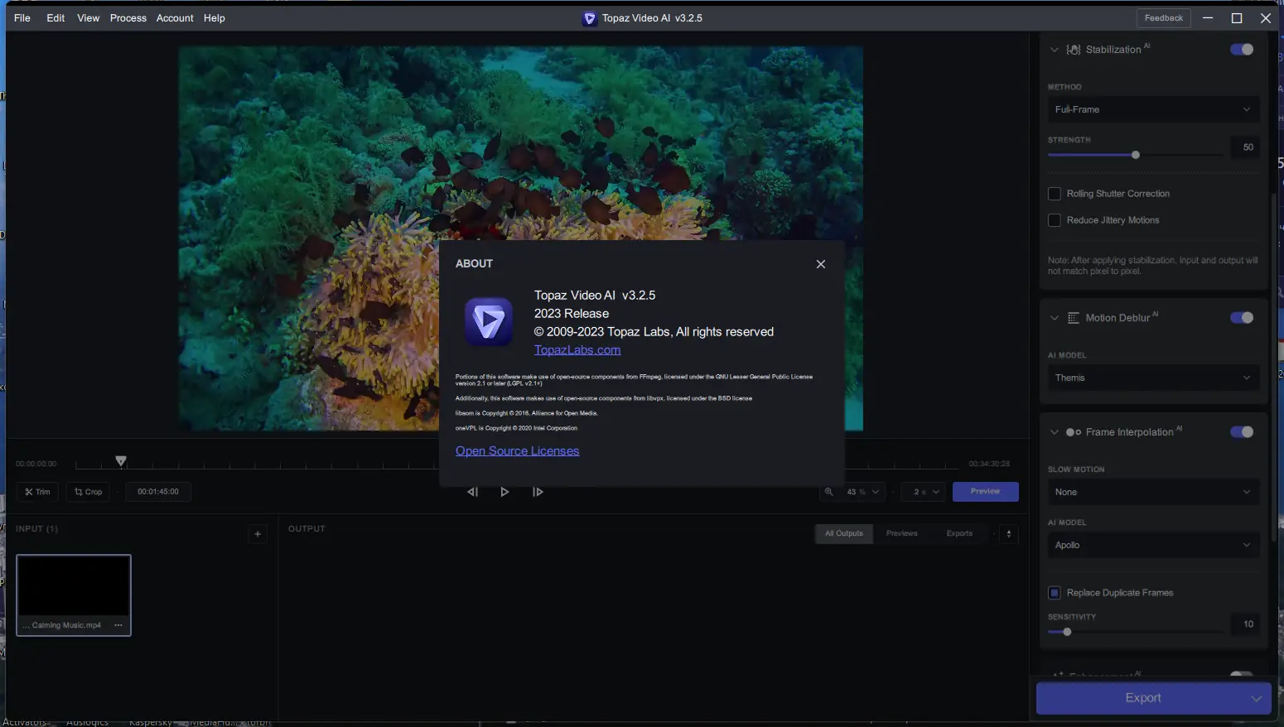Open the File menu
This screenshot has width=1284, height=727.
click(22, 18)
